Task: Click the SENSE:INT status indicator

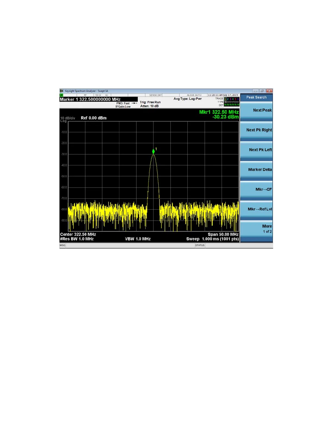Action: pyautogui.click(x=155, y=95)
